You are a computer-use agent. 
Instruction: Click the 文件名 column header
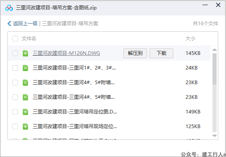coord(29,39)
